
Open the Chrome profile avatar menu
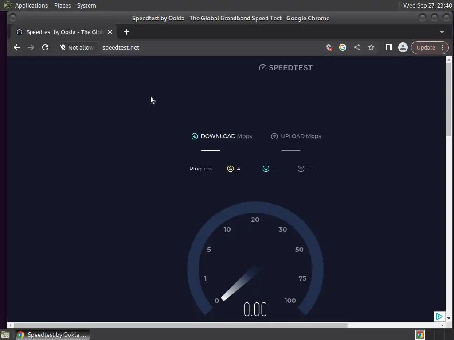[x=403, y=47]
